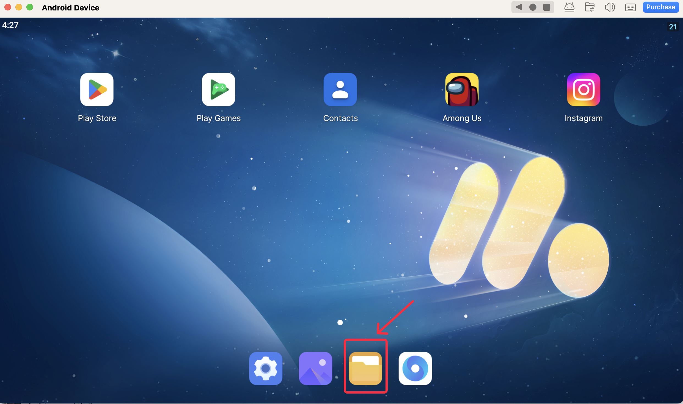Launch the Among Us game

pos(462,89)
